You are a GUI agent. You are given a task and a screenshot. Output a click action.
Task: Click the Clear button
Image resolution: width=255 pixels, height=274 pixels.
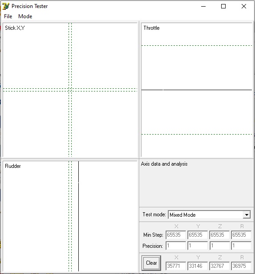click(151, 263)
